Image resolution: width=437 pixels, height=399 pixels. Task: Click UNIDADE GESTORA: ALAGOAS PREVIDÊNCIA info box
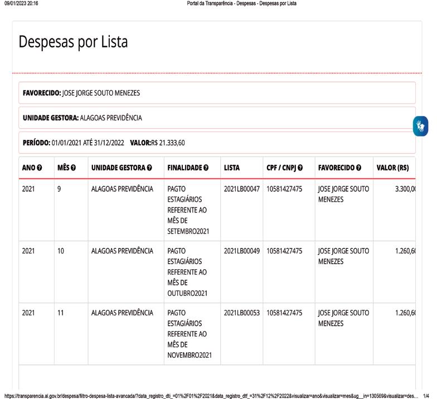coord(217,118)
